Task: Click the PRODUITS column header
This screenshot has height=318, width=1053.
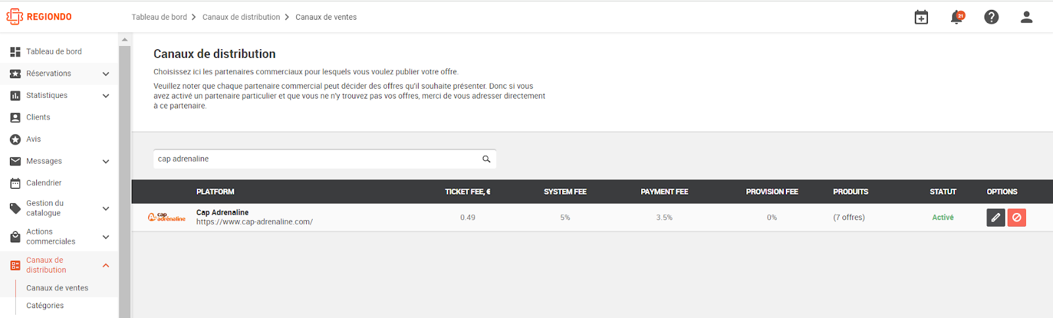Action: point(850,192)
